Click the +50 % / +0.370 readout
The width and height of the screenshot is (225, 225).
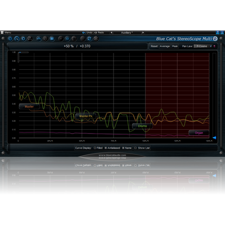point(77,46)
